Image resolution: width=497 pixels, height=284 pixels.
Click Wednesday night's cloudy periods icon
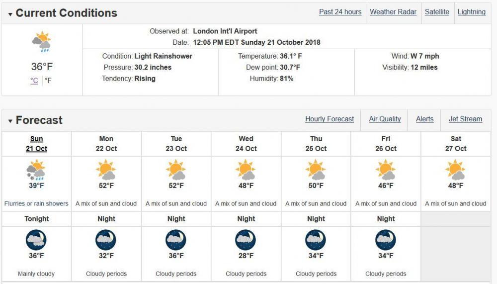coord(246,240)
